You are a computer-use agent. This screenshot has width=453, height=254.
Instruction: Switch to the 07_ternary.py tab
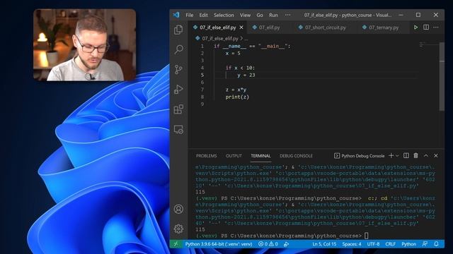(384, 28)
